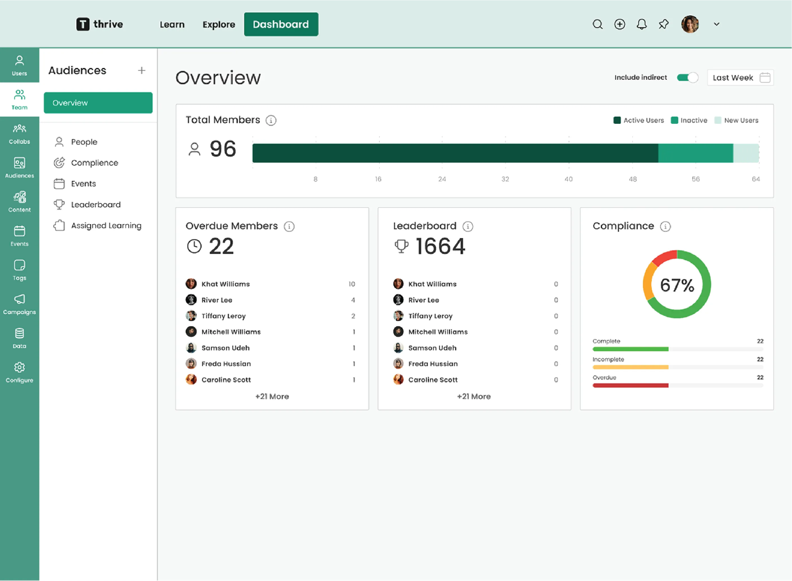
Task: Open the Tags sidebar section
Action: tap(19, 270)
